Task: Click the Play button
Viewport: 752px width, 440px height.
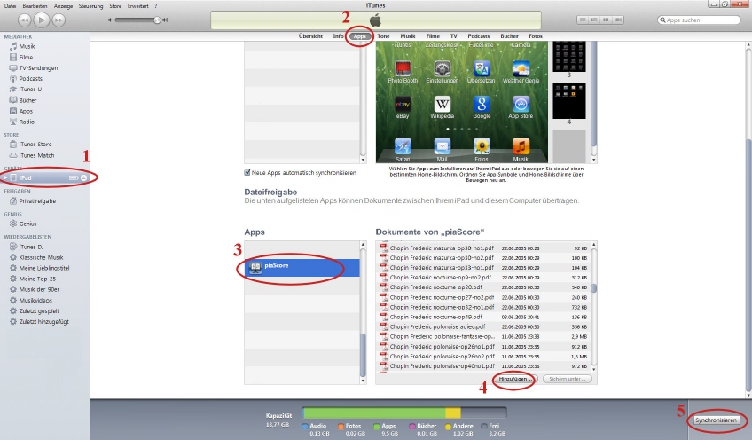Action: click(42, 20)
